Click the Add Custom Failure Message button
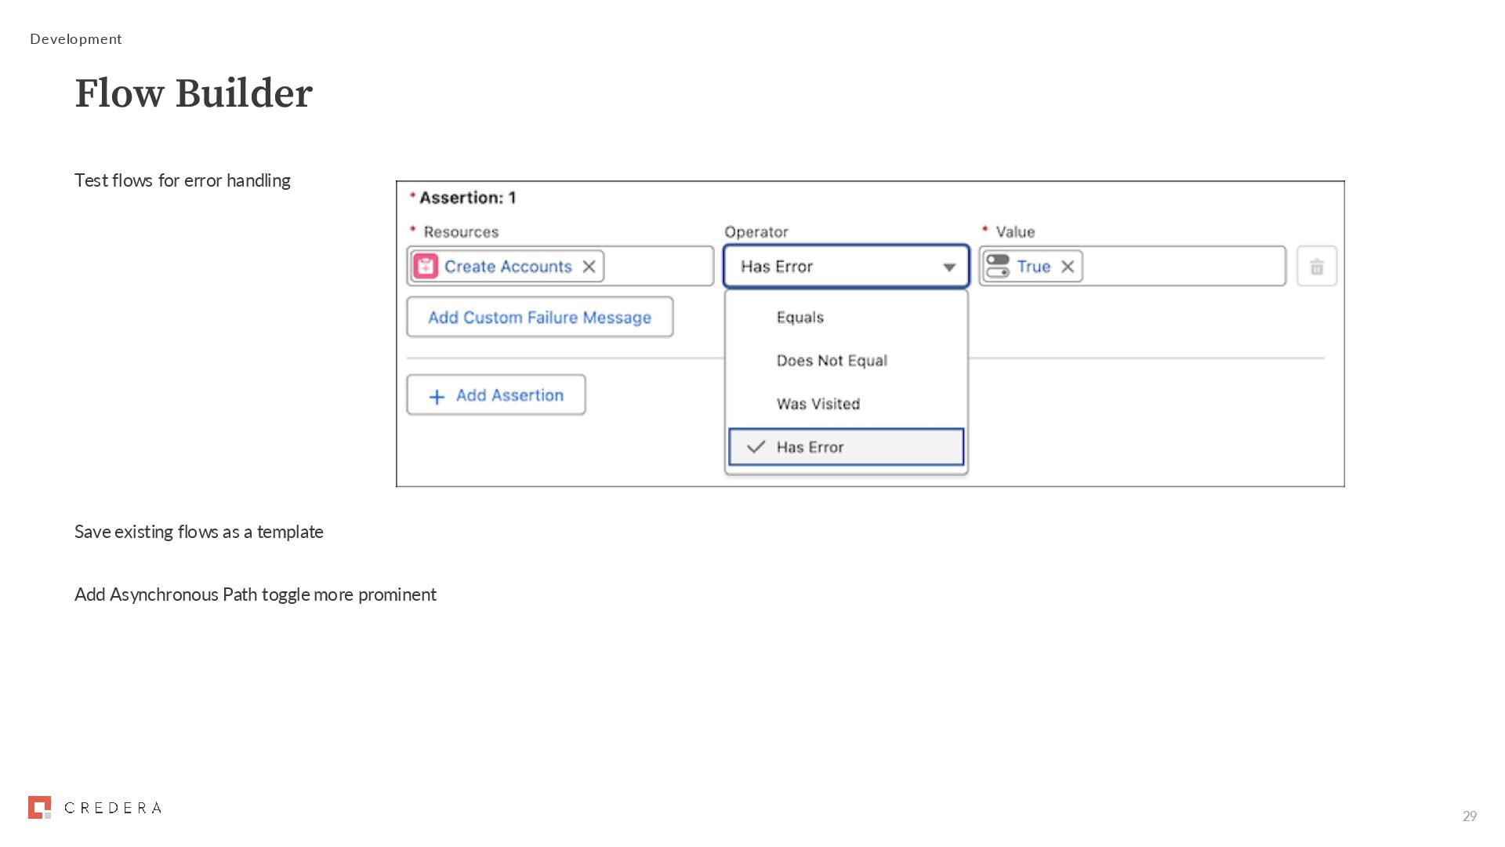Screen dimensions: 1505x847 coord(539,318)
